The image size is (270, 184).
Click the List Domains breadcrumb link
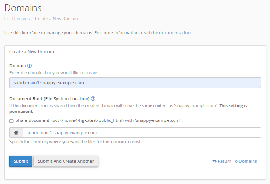pyautogui.click(x=17, y=19)
